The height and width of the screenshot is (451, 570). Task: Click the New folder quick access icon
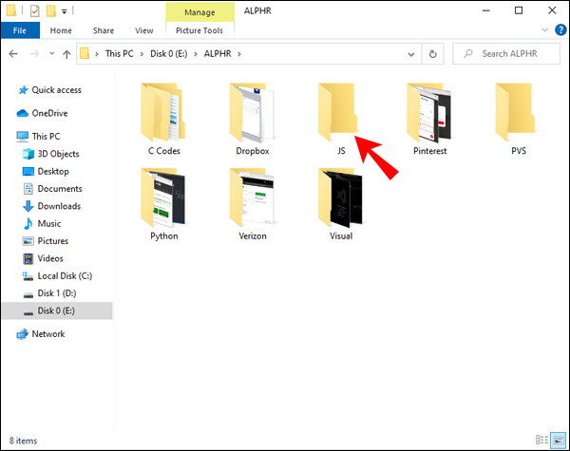(51, 10)
